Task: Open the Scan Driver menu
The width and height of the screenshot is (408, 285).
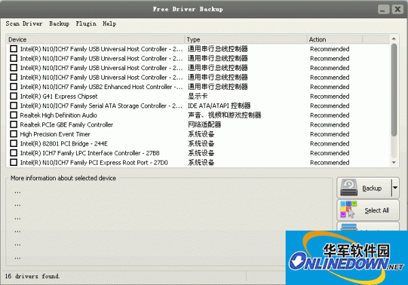Action: pos(24,24)
